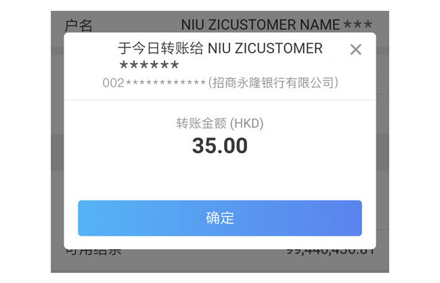Click NIU ZICUSTOMER NAME value in background
The height and width of the screenshot is (283, 440).
point(261,24)
